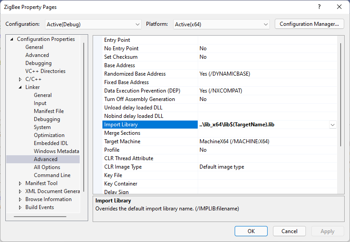Confirm with the OK button
350x242 pixels.
click(x=251, y=231)
